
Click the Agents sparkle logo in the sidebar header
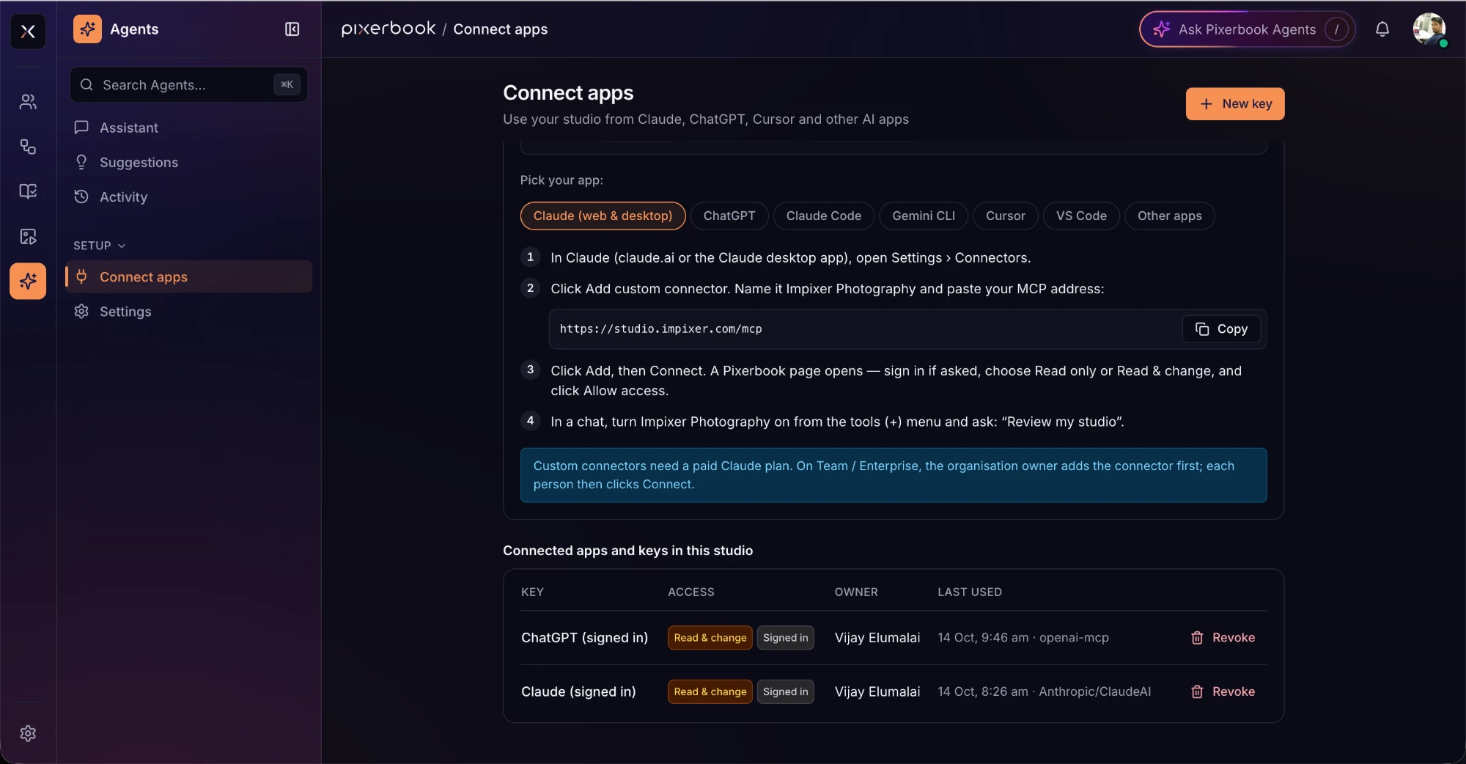click(x=87, y=29)
